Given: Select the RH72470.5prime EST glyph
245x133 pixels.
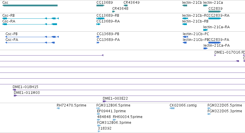Looking at the screenshot, I should (x=58, y=108).
